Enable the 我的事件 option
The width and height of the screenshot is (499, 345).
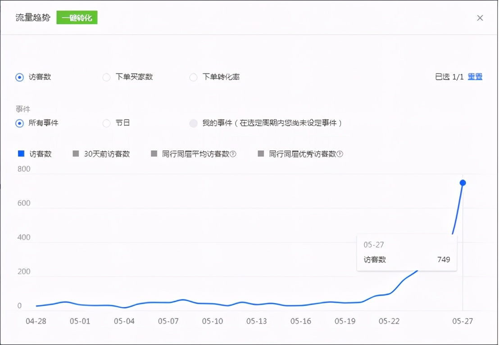click(193, 123)
